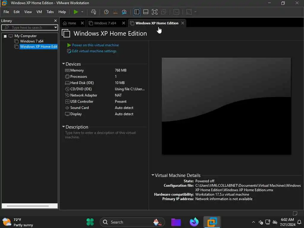Click the 768 MB memory value

pos(121,70)
